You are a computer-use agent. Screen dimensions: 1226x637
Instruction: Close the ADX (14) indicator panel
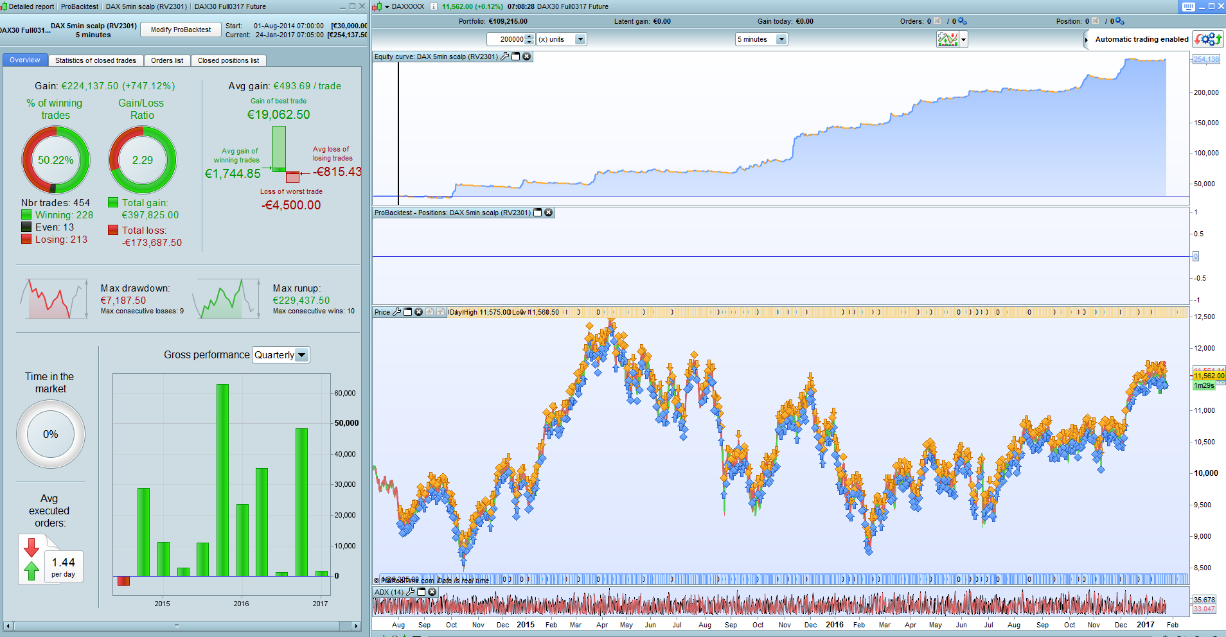432,592
